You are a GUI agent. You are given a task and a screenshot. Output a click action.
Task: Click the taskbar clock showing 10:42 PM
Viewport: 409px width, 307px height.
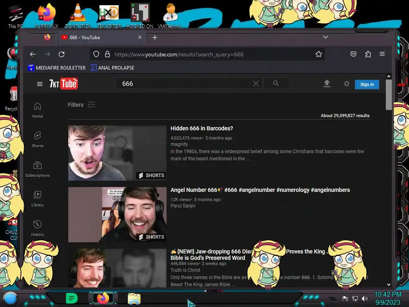click(x=387, y=298)
